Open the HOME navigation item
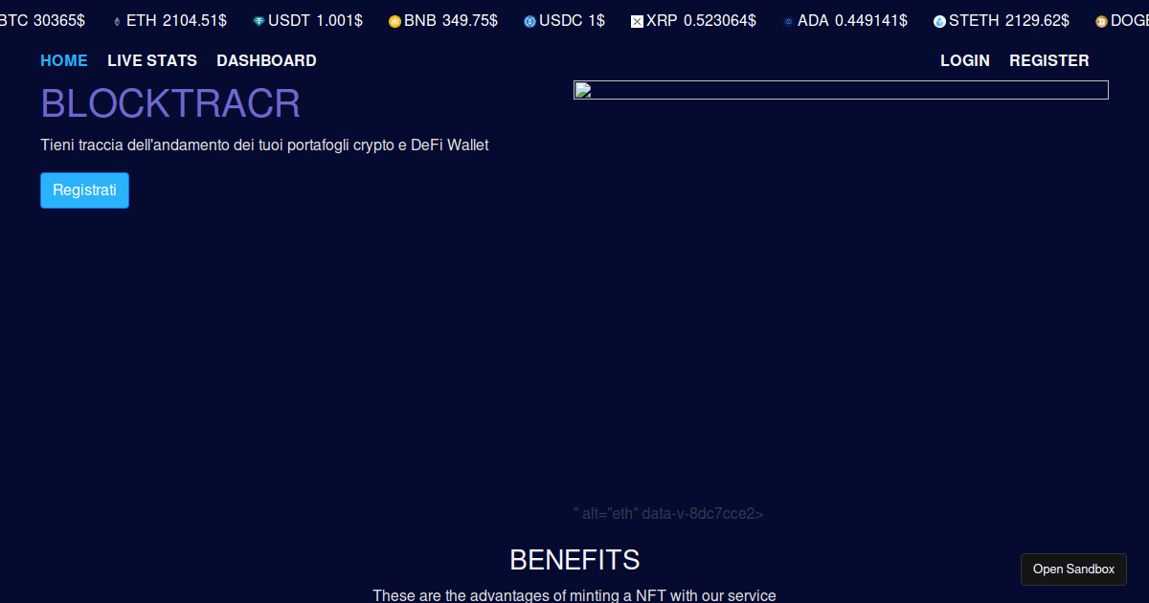The width and height of the screenshot is (1149, 603). coord(63,60)
